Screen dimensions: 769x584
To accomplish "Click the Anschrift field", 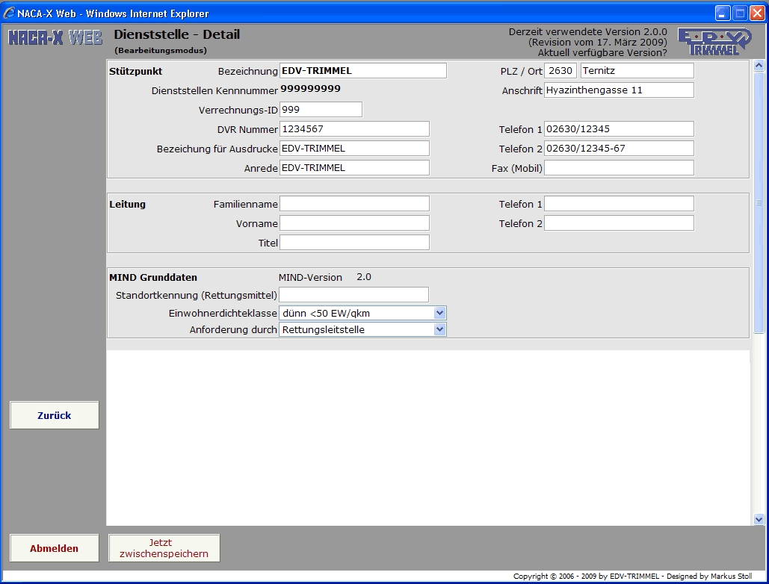I will click(x=619, y=90).
